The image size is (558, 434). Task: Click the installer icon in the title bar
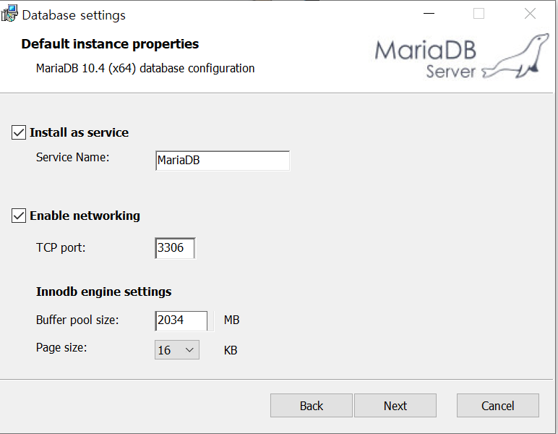click(x=9, y=14)
